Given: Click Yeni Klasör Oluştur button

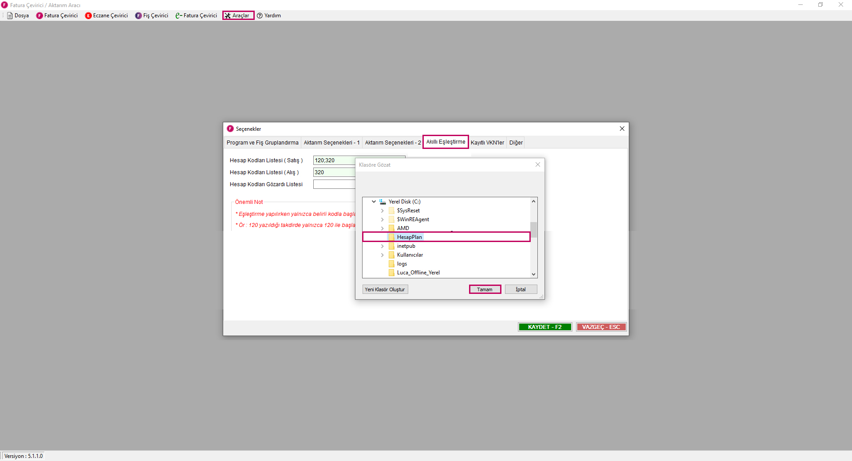Looking at the screenshot, I should click(x=385, y=289).
